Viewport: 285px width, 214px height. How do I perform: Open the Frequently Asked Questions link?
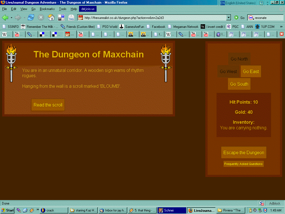pyautogui.click(x=243, y=164)
